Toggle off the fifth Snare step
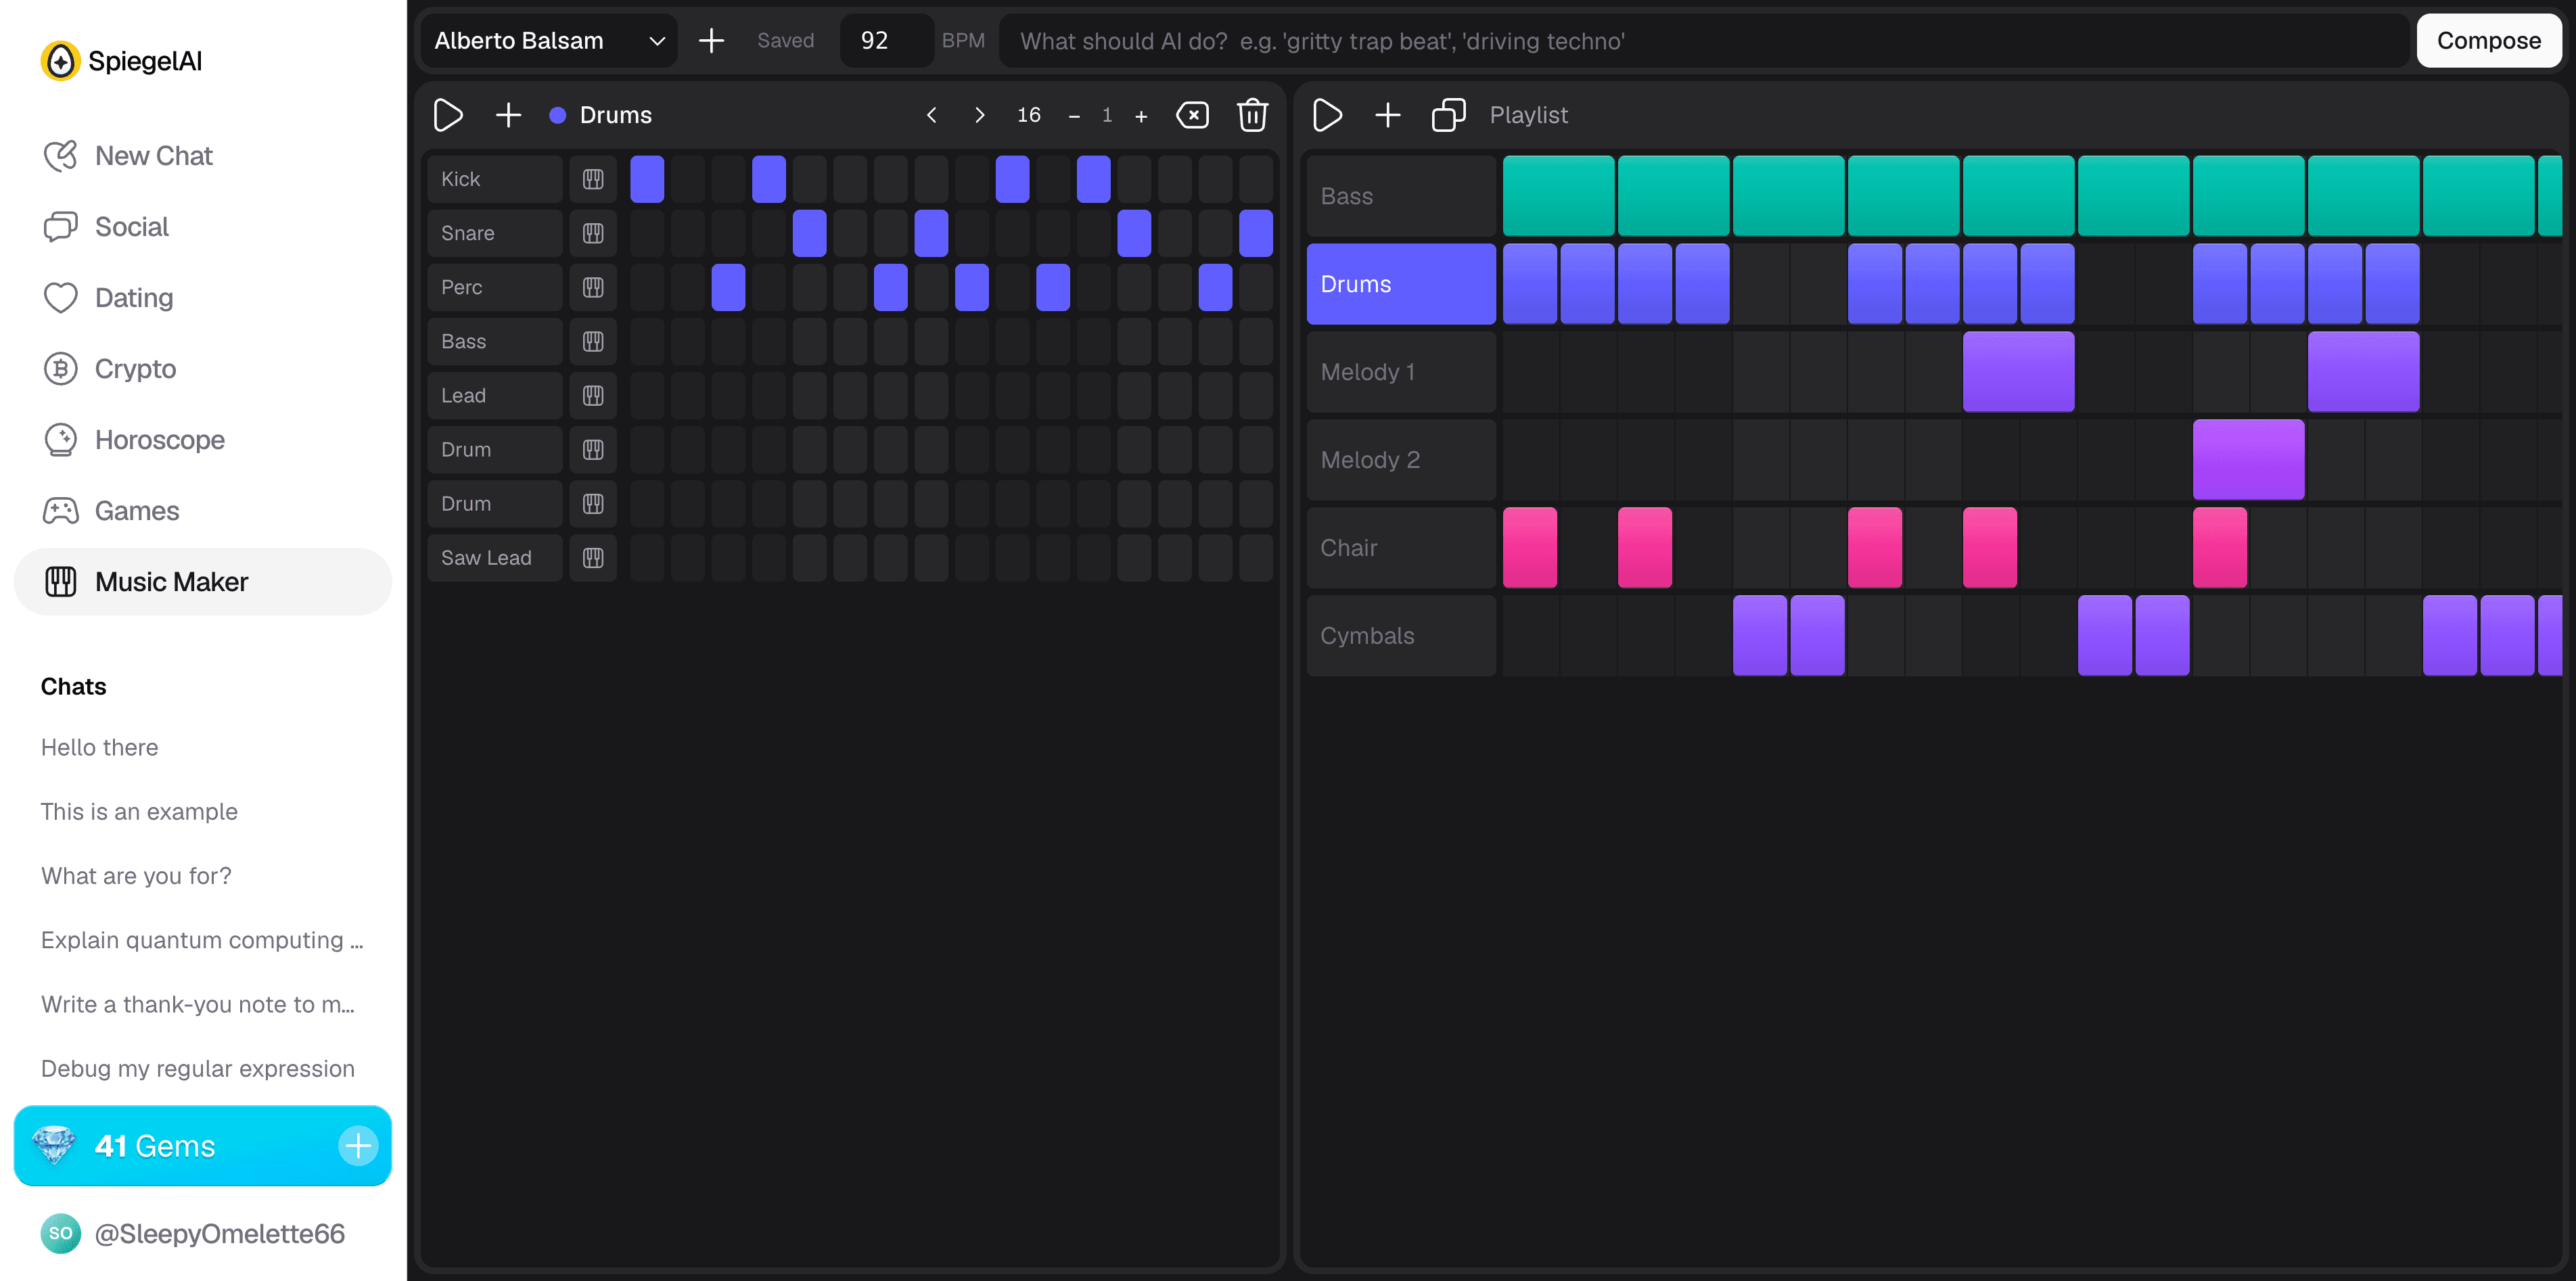Image resolution: width=2576 pixels, height=1281 pixels. pos(810,233)
